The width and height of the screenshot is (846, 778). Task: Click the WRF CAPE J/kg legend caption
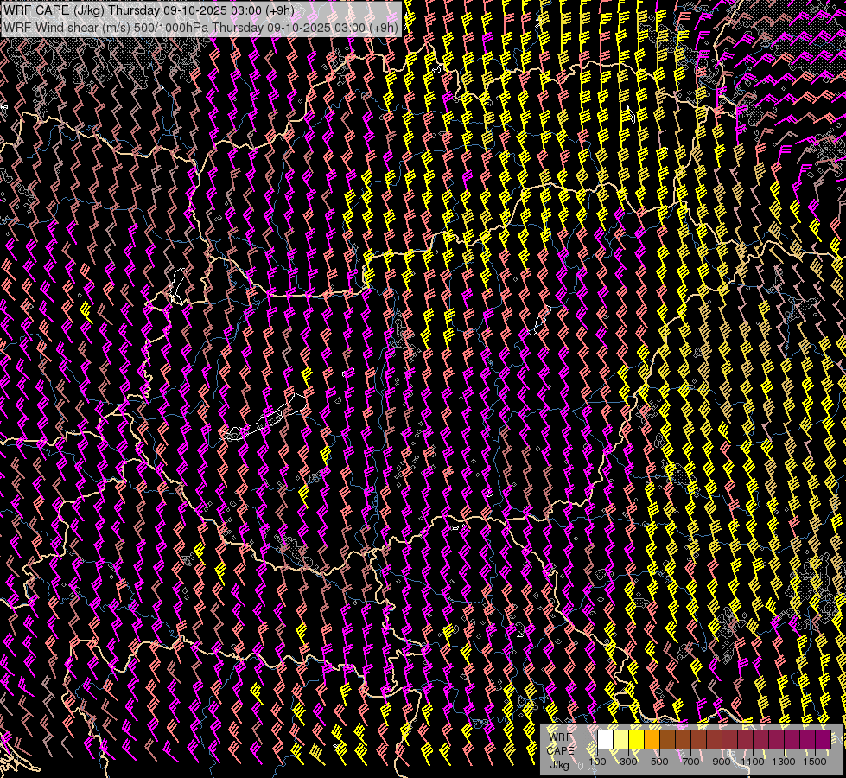(561, 750)
